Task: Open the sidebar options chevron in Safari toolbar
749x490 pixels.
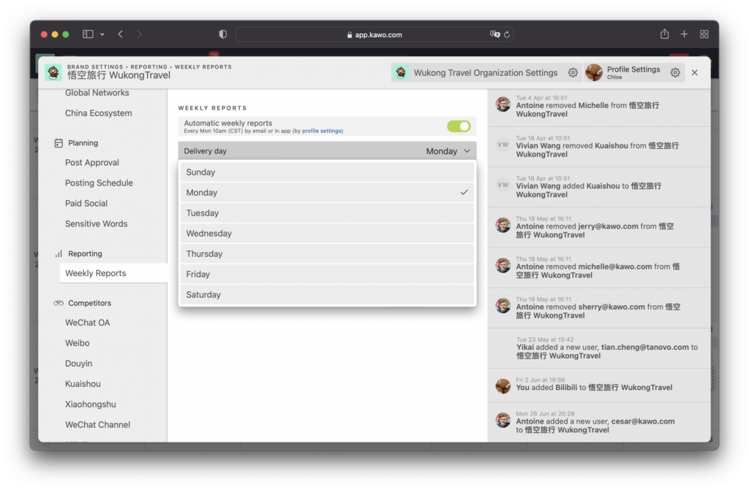Action: click(x=102, y=34)
